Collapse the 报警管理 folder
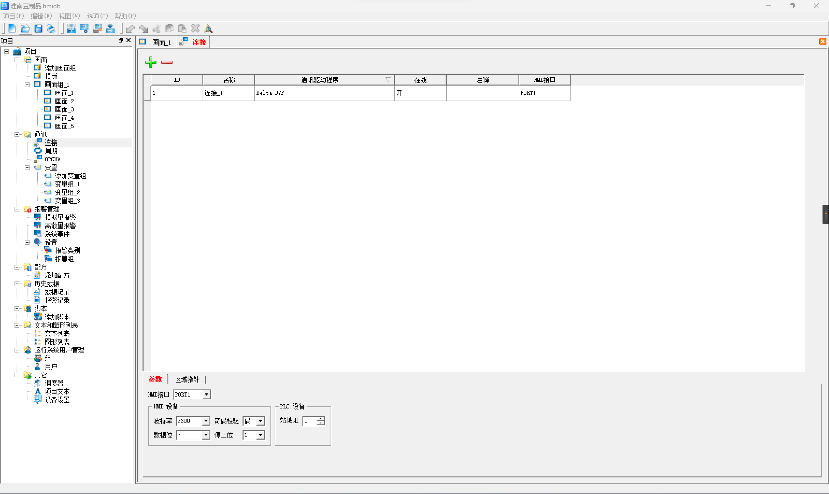This screenshot has width=829, height=494. [17, 209]
